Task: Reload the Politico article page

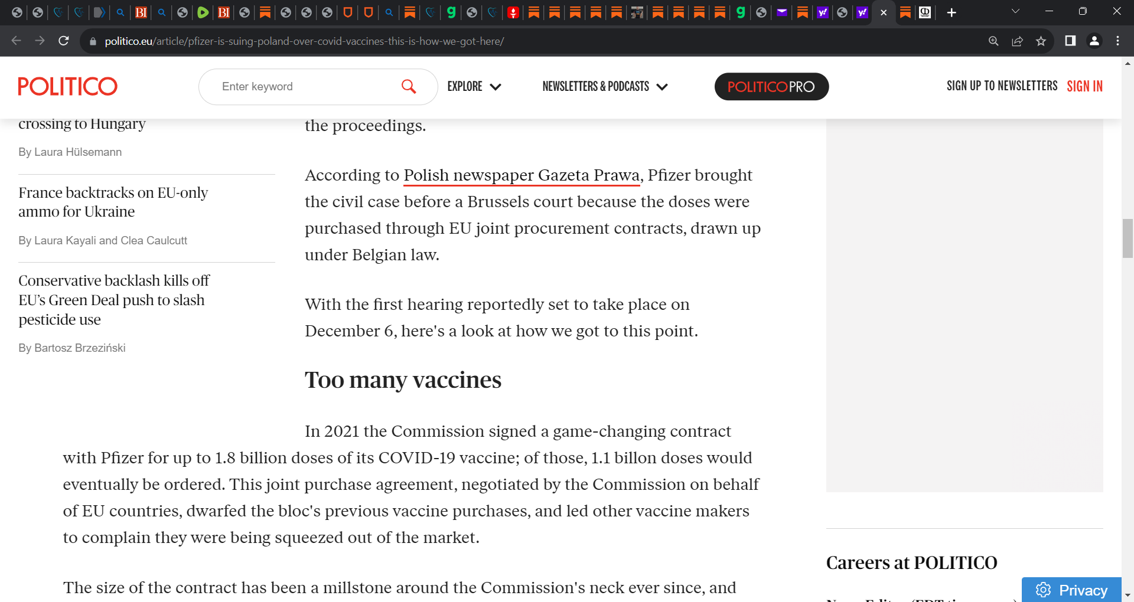Action: 64,41
